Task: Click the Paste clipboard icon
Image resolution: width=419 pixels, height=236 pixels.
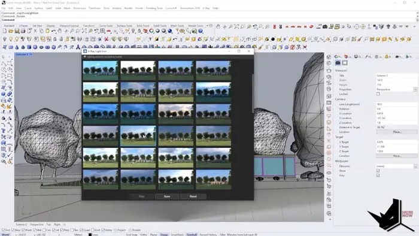Action: (47, 31)
